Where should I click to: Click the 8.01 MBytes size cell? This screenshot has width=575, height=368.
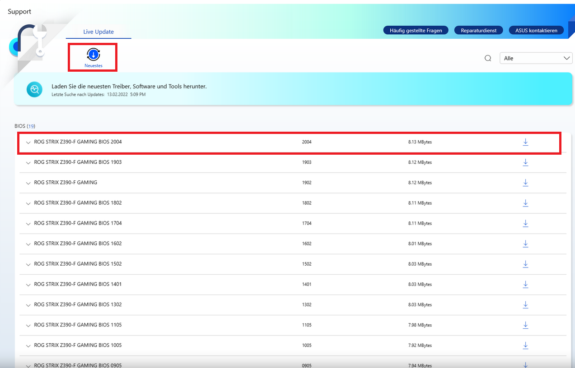[x=420, y=244]
